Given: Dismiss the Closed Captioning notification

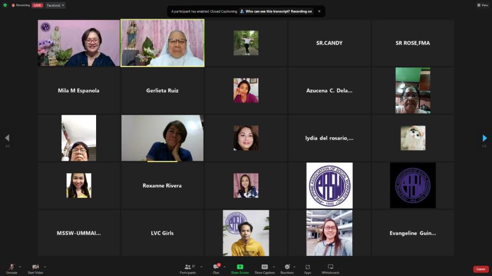Looking at the screenshot, I should click(319, 11).
